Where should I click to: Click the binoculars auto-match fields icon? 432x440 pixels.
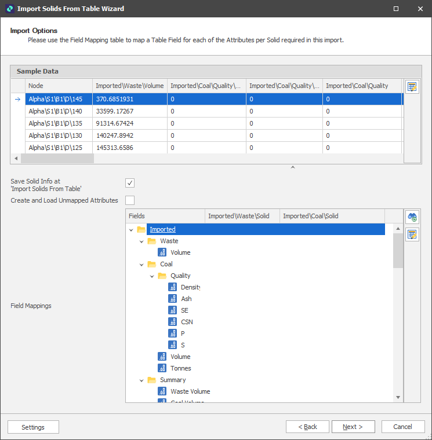click(412, 217)
